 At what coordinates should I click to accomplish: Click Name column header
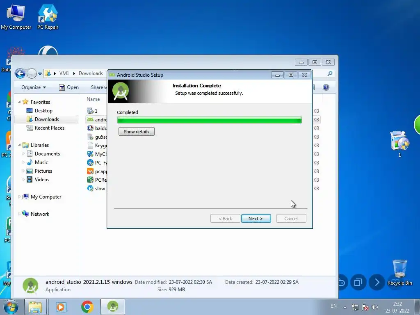(93, 99)
